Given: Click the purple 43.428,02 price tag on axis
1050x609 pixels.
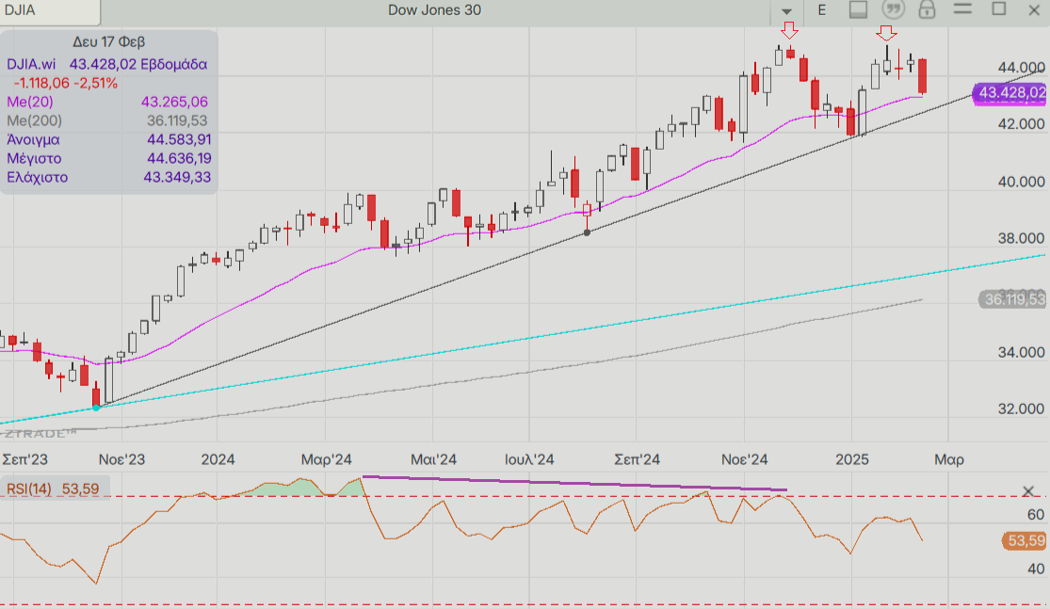Looking at the screenshot, I should point(1010,93).
